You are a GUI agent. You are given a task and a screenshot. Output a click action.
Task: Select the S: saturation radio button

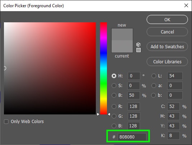click(x=114, y=86)
